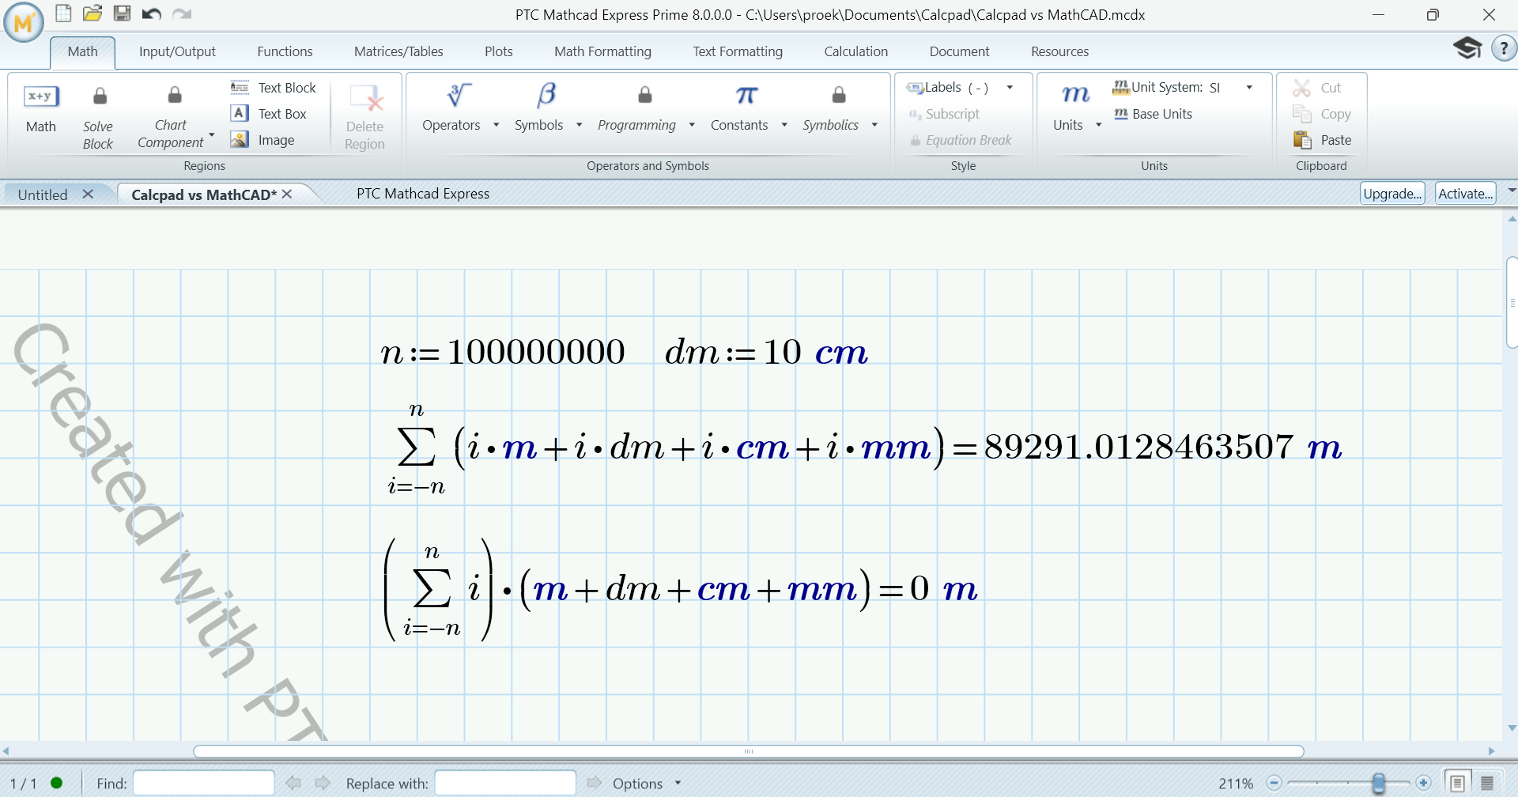This screenshot has height=797, width=1518.
Task: Switch to the Matrices/Tables ribbon tab
Action: pyautogui.click(x=398, y=51)
